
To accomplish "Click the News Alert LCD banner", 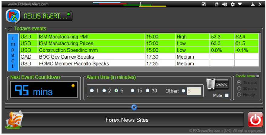I will [x=46, y=16].
